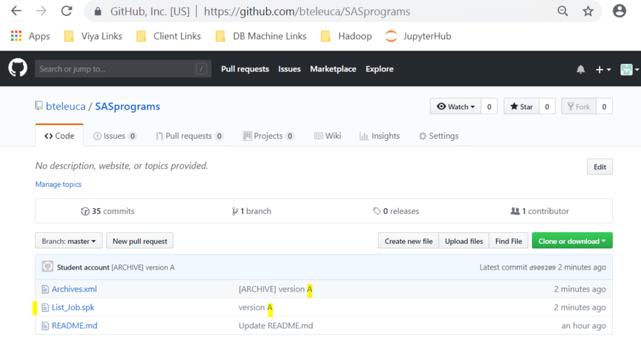This screenshot has width=641, height=339.
Task: Star the SASprograms repository
Action: pos(522,106)
